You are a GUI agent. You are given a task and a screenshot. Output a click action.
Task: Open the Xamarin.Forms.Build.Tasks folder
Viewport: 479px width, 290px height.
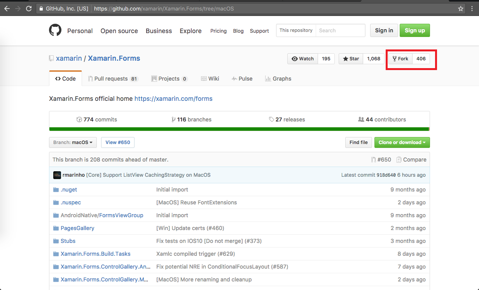tap(96, 254)
